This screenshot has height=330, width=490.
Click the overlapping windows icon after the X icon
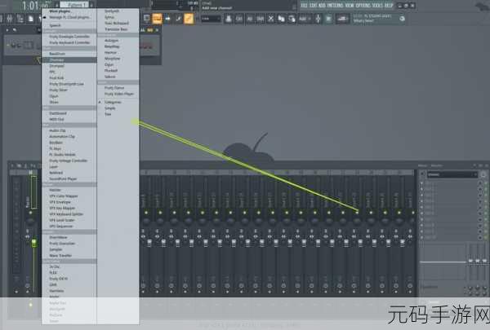[281, 19]
